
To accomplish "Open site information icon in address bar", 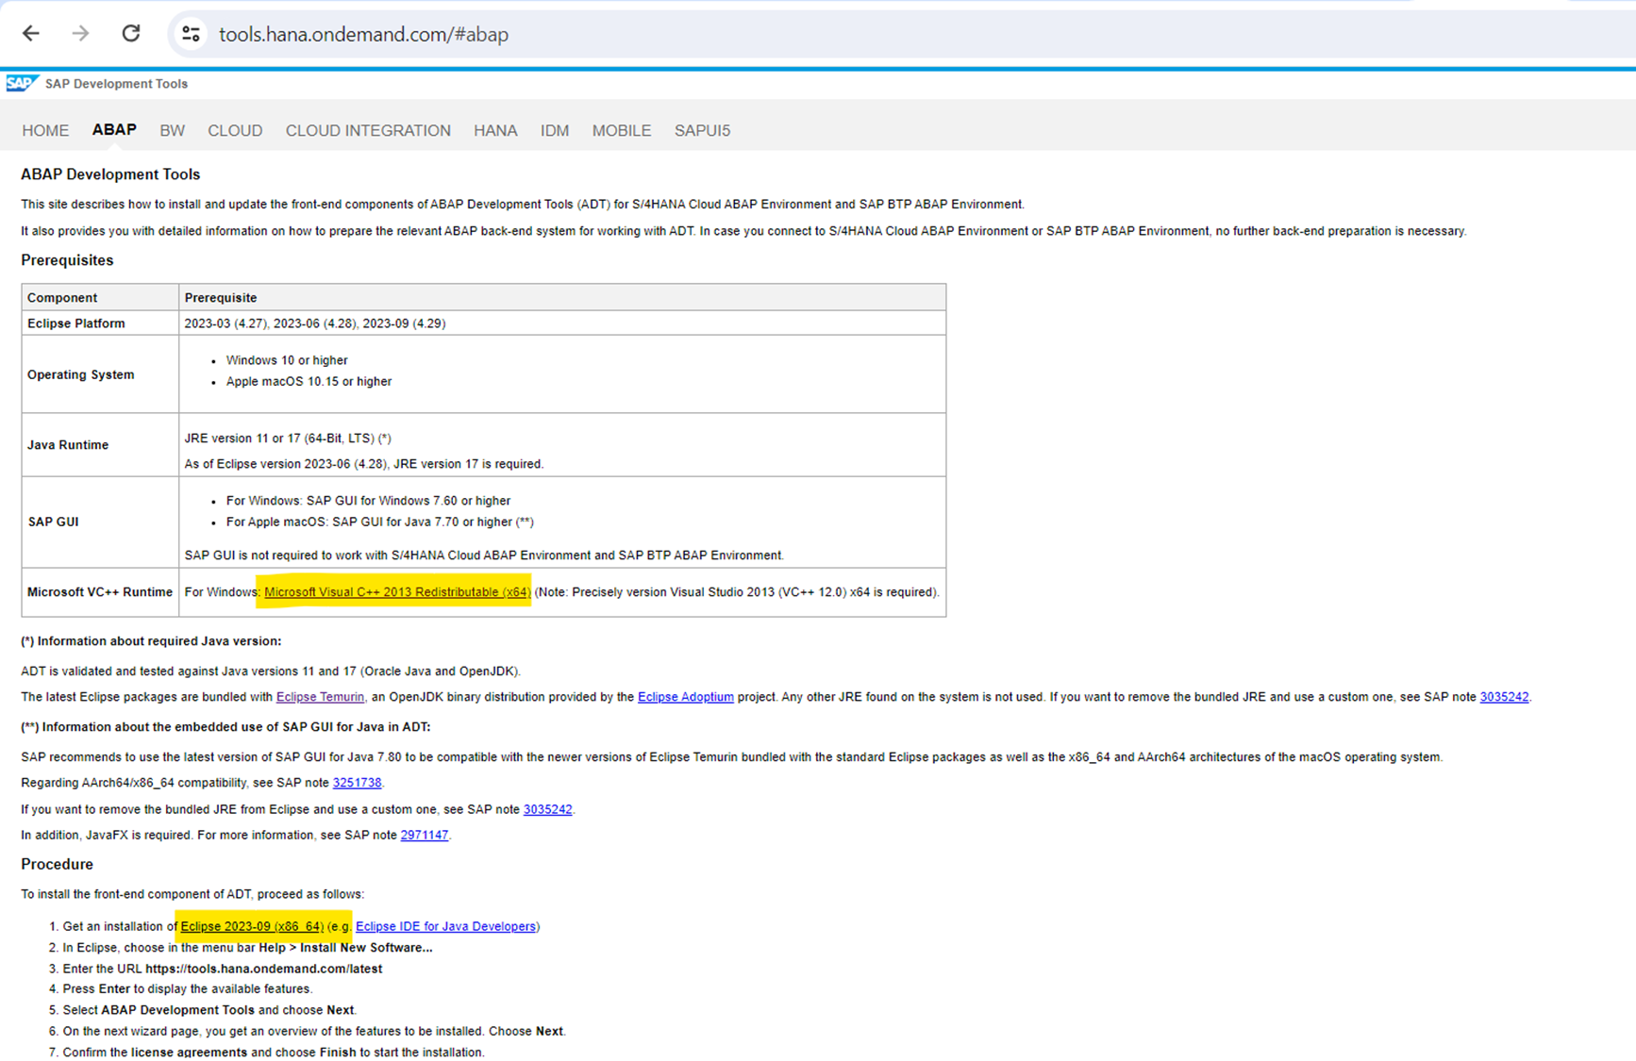I will pos(191,34).
